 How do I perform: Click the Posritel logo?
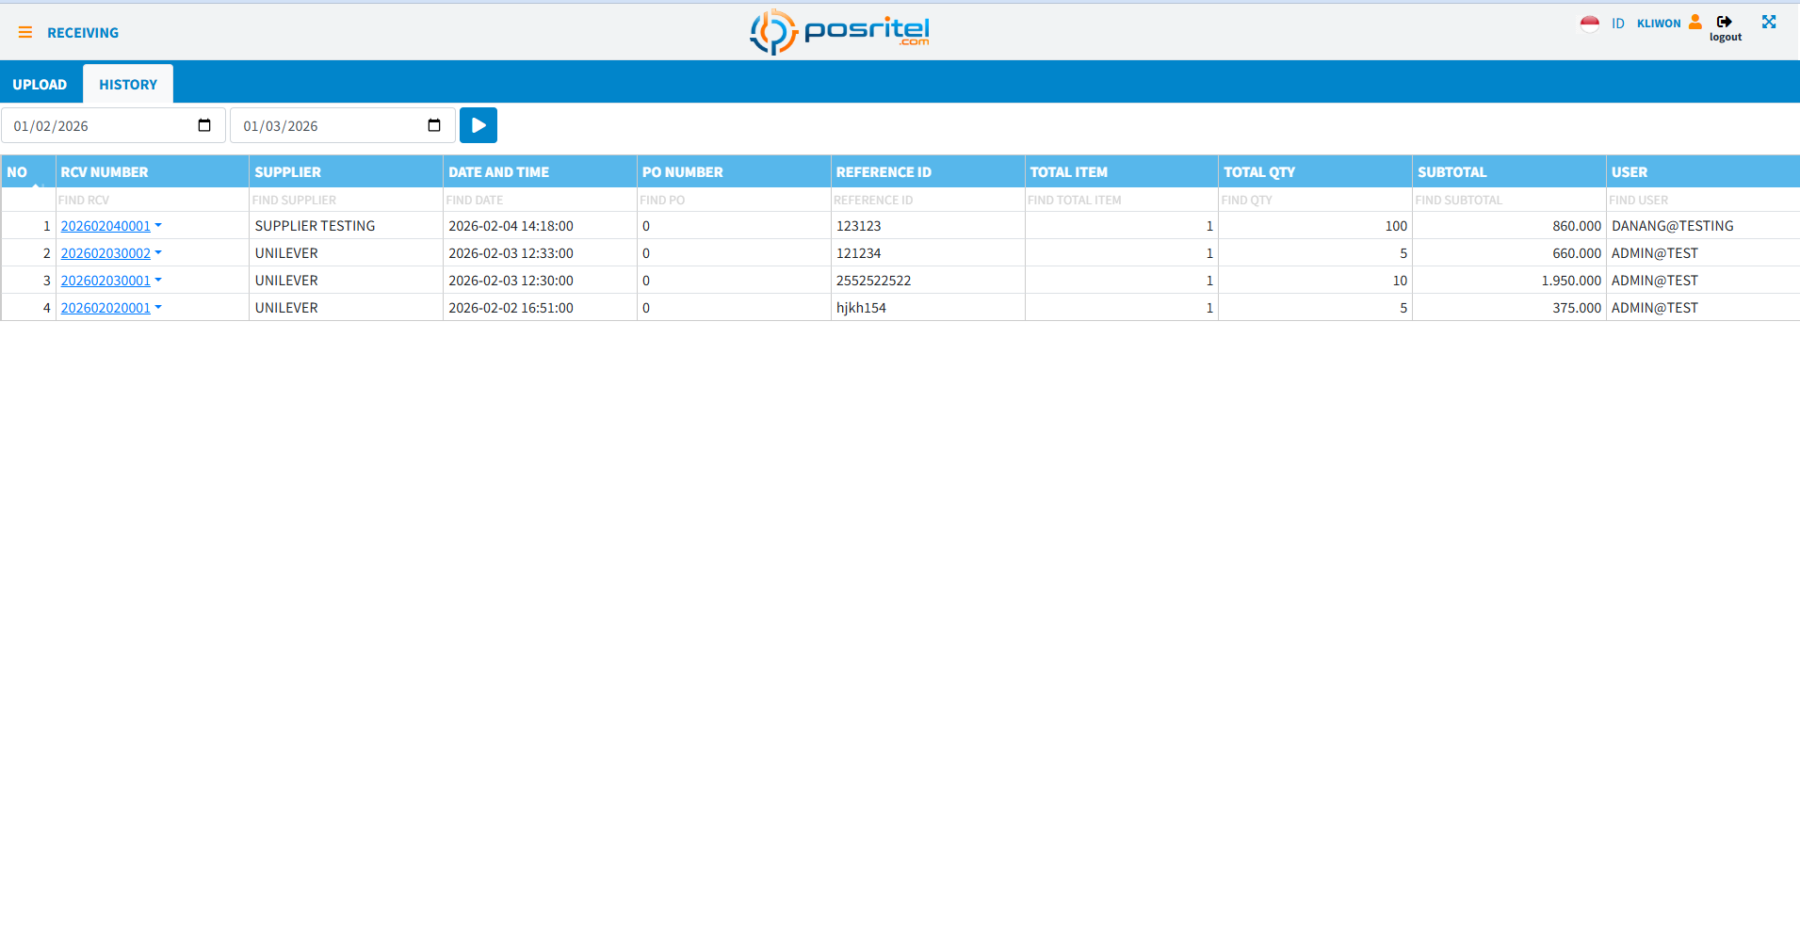839,32
